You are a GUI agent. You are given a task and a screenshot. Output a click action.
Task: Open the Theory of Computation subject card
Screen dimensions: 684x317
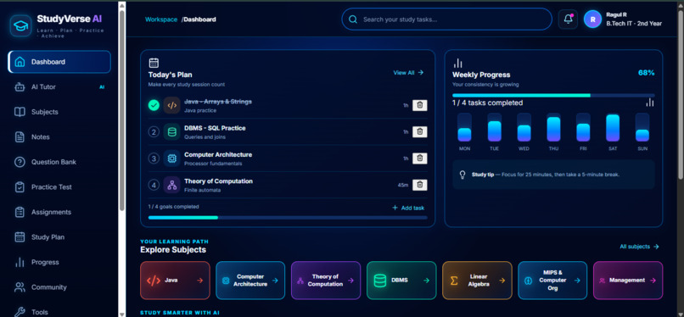[x=326, y=281]
